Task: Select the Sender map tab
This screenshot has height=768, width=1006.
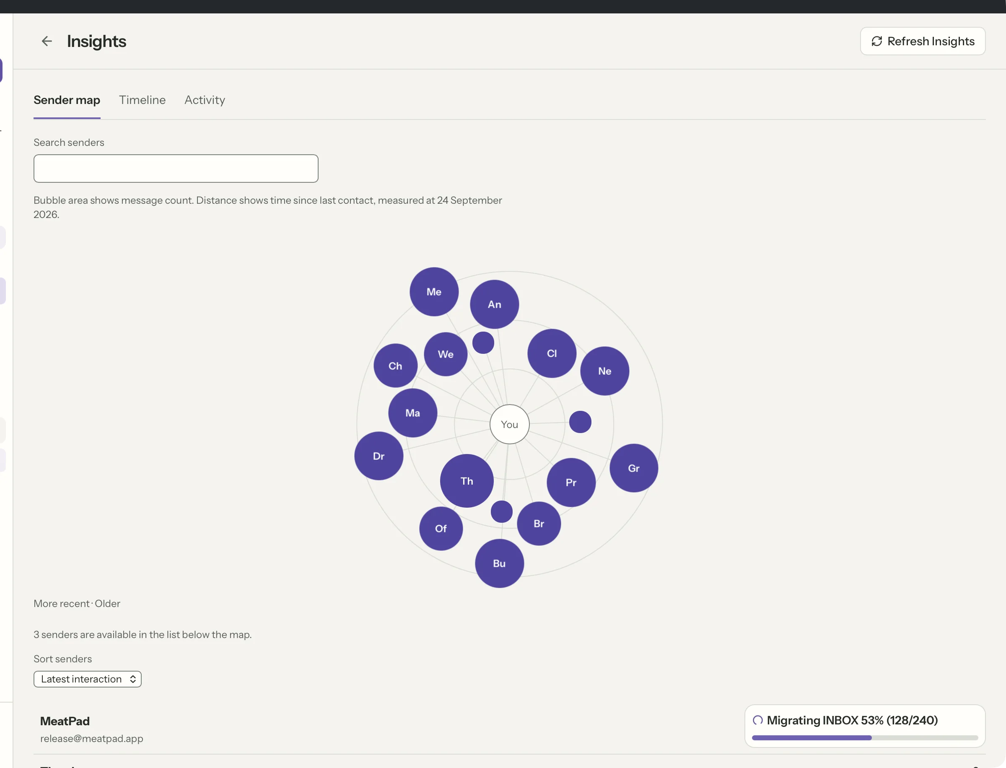Action: click(x=67, y=100)
